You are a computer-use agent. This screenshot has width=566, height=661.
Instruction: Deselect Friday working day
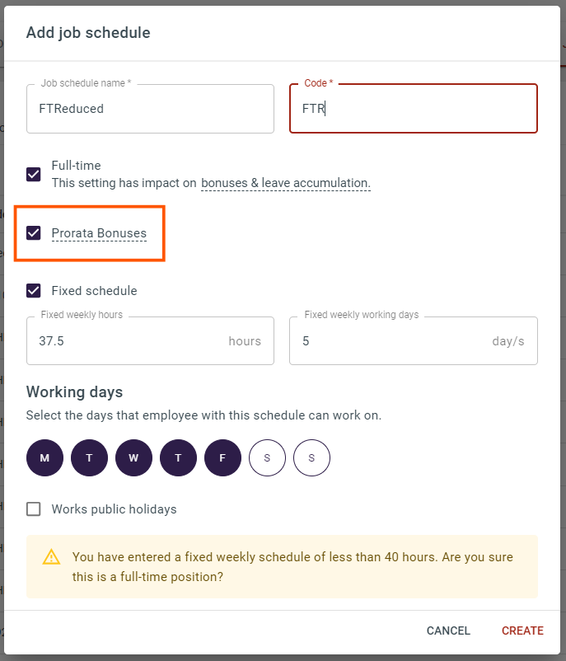click(222, 458)
